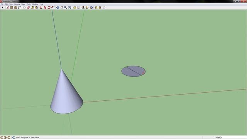
Task: Pick the Offset tool
Action: coord(53,8)
